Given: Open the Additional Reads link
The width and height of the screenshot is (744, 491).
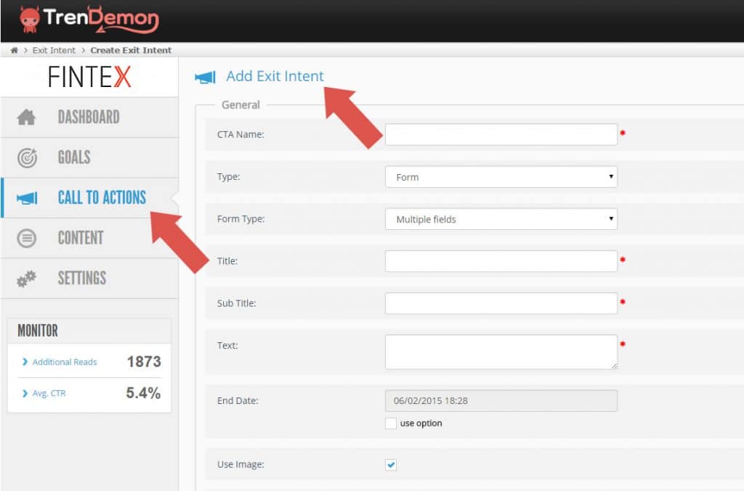Looking at the screenshot, I should point(65,362).
